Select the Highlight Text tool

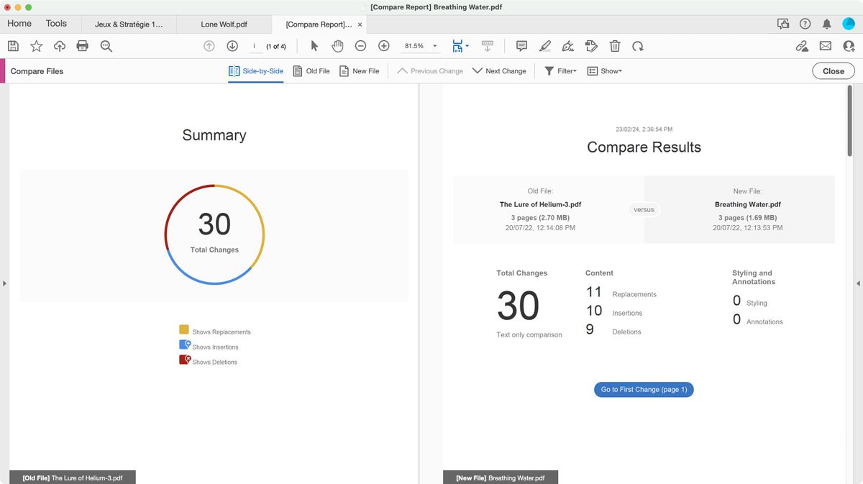tap(544, 45)
